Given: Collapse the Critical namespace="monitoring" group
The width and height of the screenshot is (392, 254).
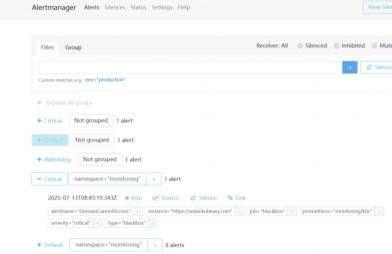Looking at the screenshot, I should [49, 179].
